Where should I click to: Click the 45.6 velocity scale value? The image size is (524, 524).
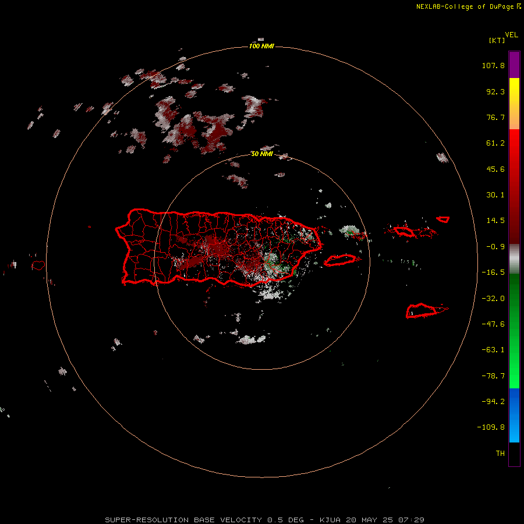pos(495,169)
